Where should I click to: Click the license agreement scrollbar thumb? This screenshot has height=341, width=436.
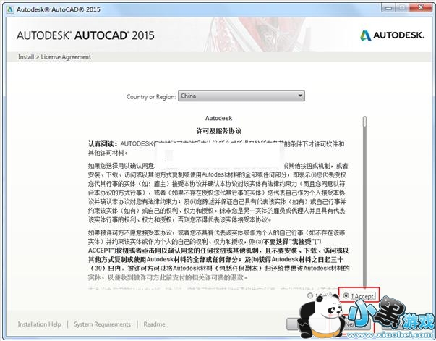365,122
